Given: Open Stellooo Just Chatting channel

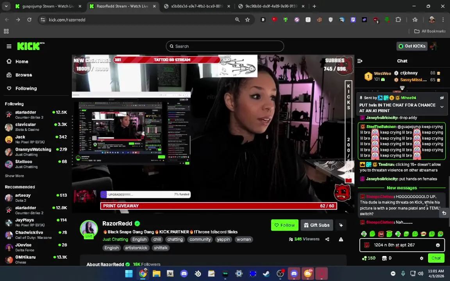Looking at the screenshot, I should click(x=36, y=164).
